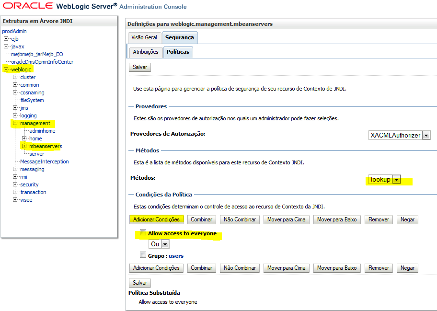437x311 pixels.
Task: Expand the transaction node
Action: pyautogui.click(x=15, y=192)
